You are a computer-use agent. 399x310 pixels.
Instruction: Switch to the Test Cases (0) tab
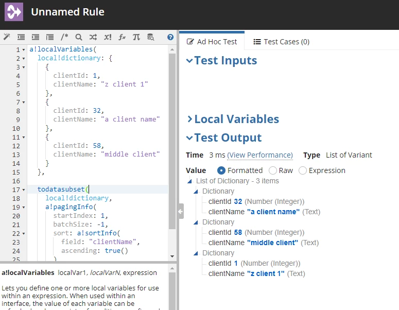(281, 42)
